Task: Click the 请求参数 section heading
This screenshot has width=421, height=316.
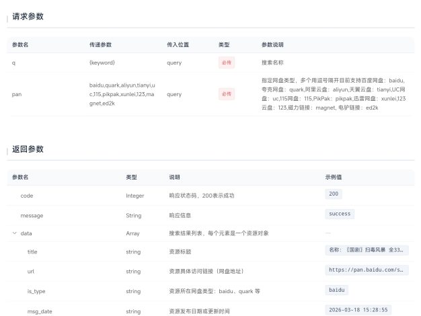Action: (x=28, y=16)
